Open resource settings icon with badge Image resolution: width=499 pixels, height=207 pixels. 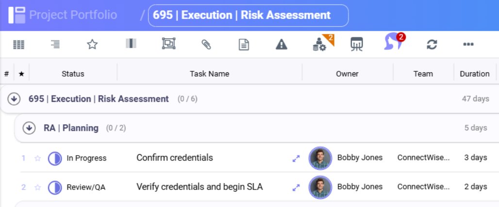(x=320, y=45)
